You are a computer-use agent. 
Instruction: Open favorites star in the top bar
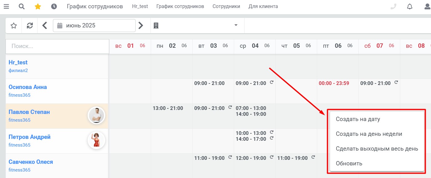point(38,6)
